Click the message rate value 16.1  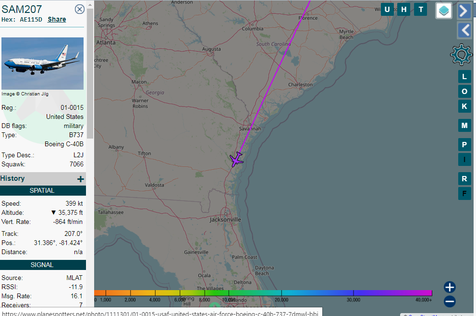[x=76, y=296]
